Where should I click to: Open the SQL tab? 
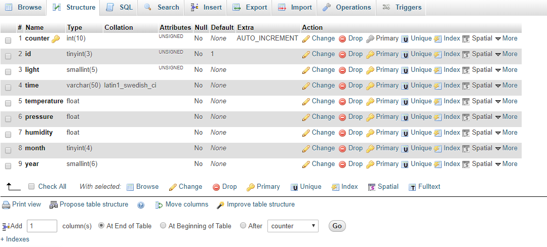point(119,7)
